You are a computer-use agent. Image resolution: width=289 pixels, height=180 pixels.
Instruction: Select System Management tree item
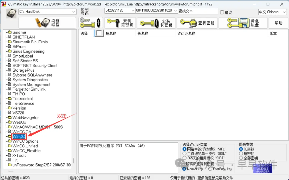click(31, 84)
